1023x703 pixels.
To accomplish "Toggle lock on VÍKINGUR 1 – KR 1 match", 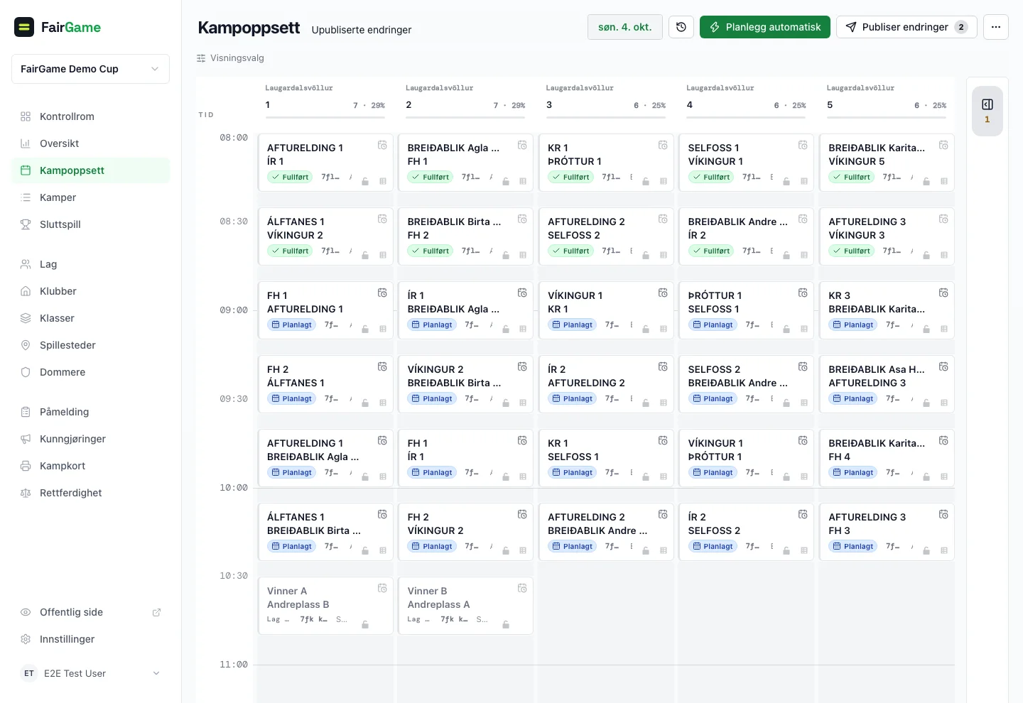I will point(646,329).
